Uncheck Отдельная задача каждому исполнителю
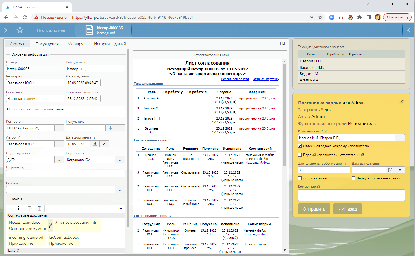Screen dimensions: 415x256 point(300,146)
